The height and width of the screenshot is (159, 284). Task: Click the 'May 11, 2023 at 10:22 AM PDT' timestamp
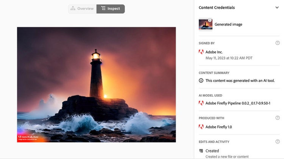(229, 58)
